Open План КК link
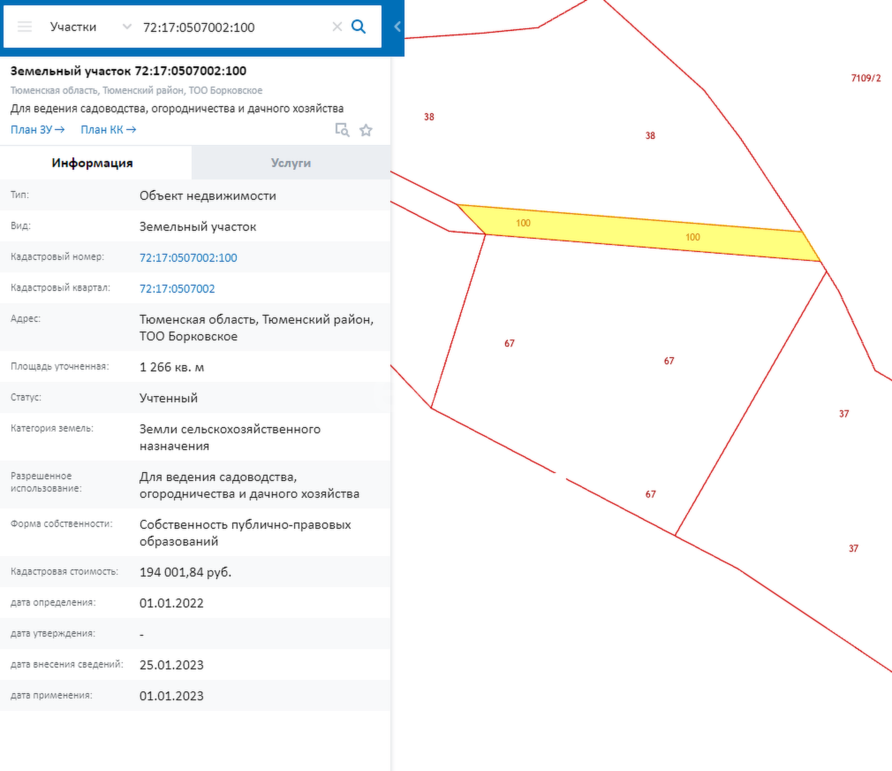This screenshot has height=771, width=892. tap(108, 129)
